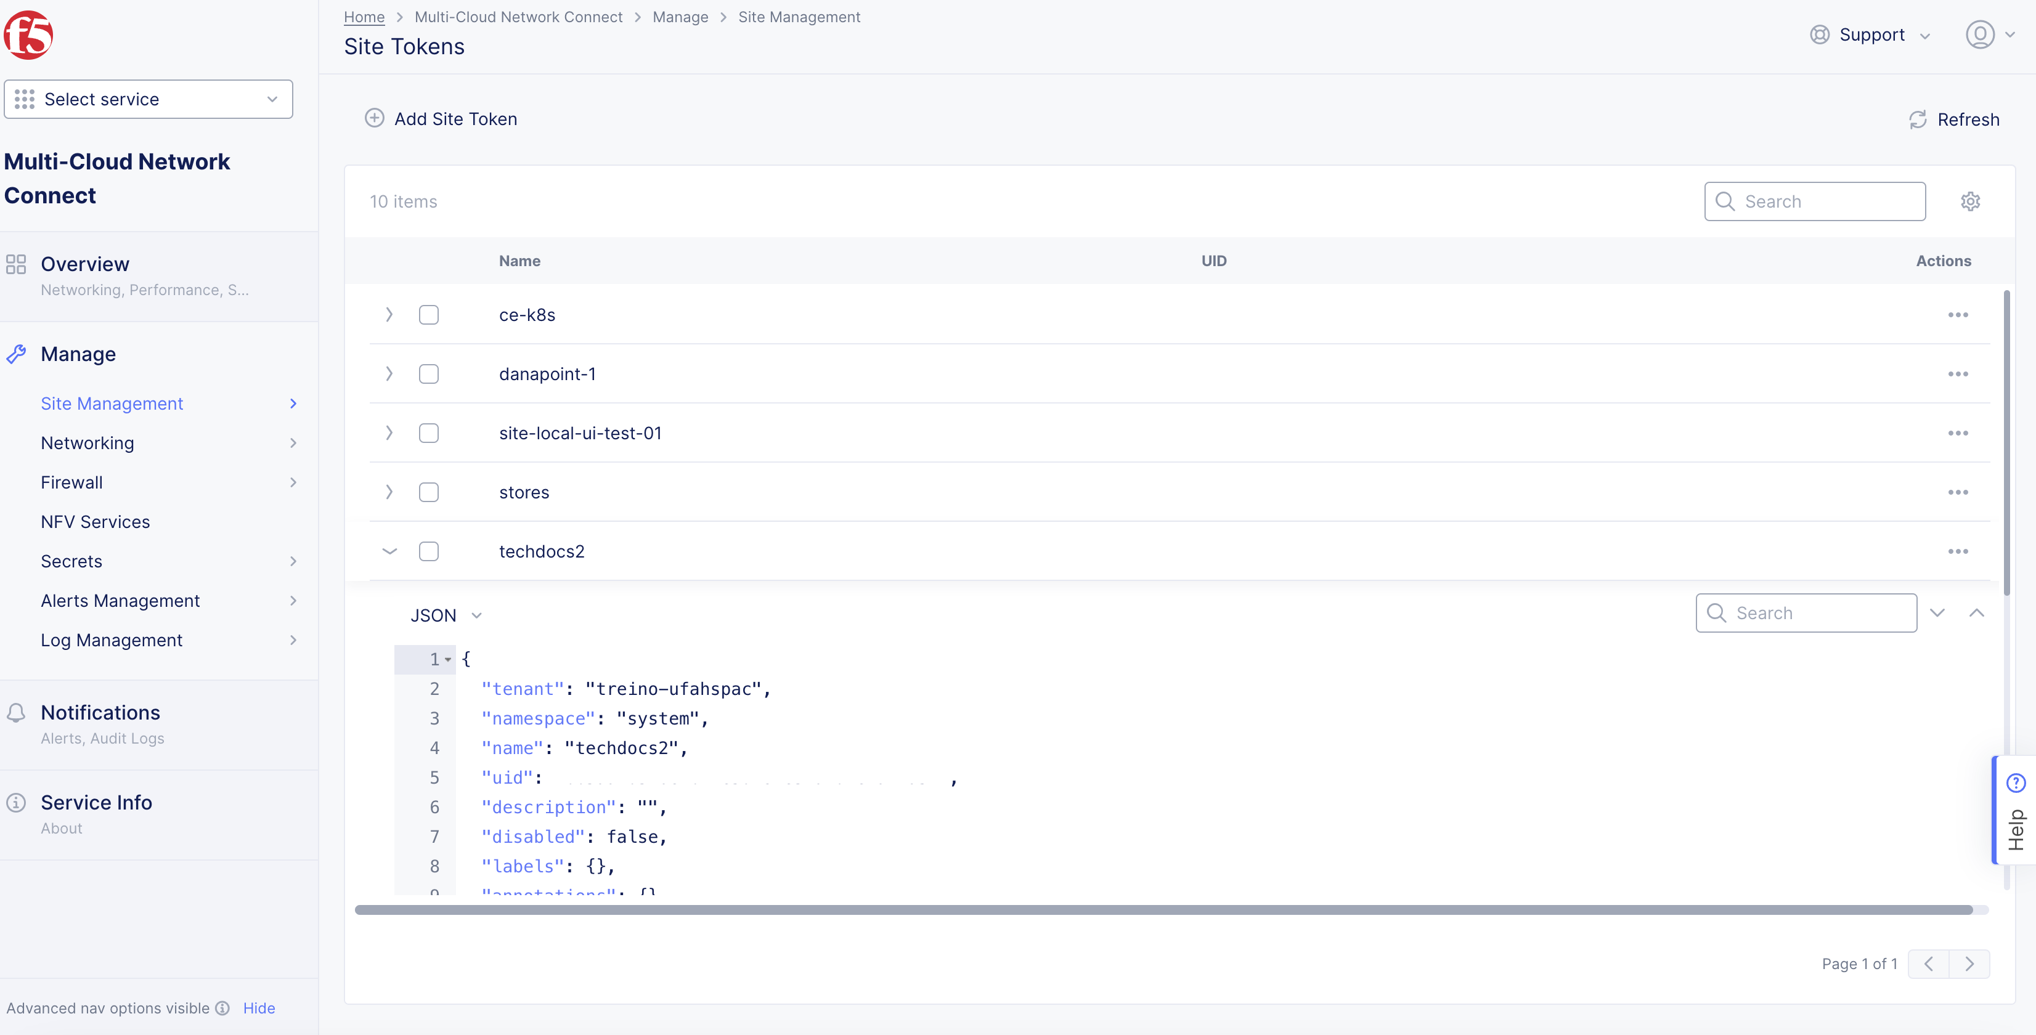
Task: Open actions menu for stores row
Action: tap(1957, 492)
